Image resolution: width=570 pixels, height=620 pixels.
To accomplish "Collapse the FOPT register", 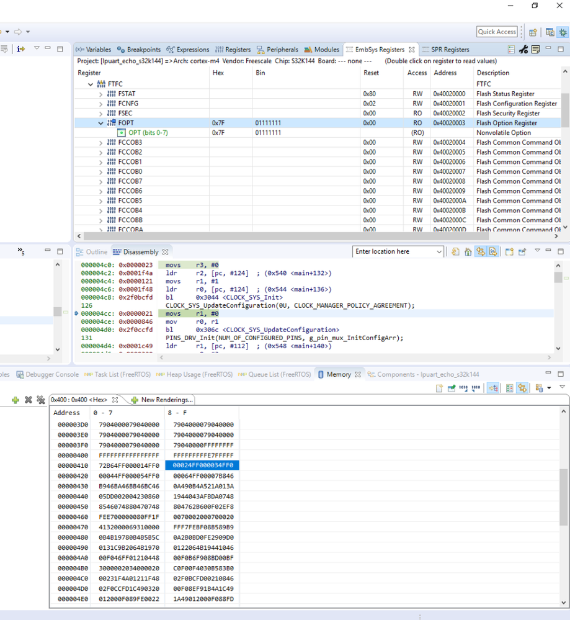I will click(x=100, y=123).
